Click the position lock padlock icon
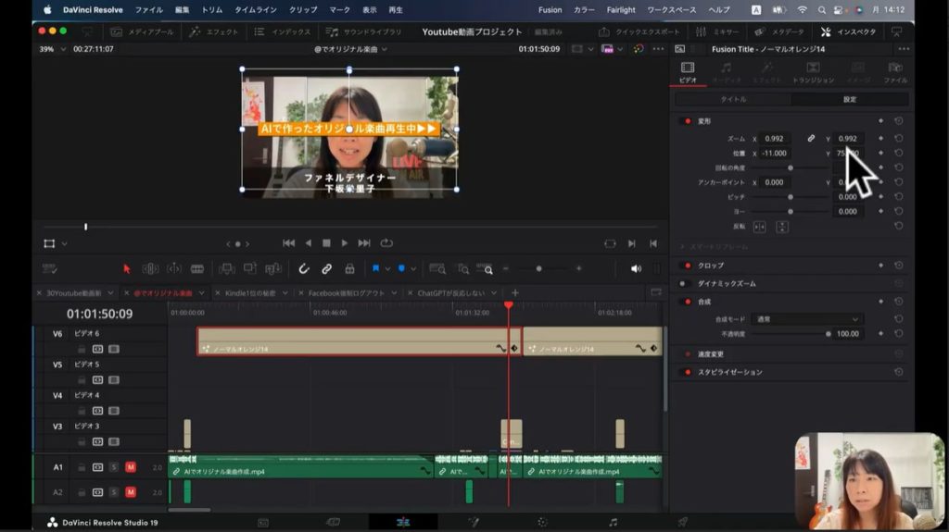Viewport: 949px width, 532px height. [349, 268]
